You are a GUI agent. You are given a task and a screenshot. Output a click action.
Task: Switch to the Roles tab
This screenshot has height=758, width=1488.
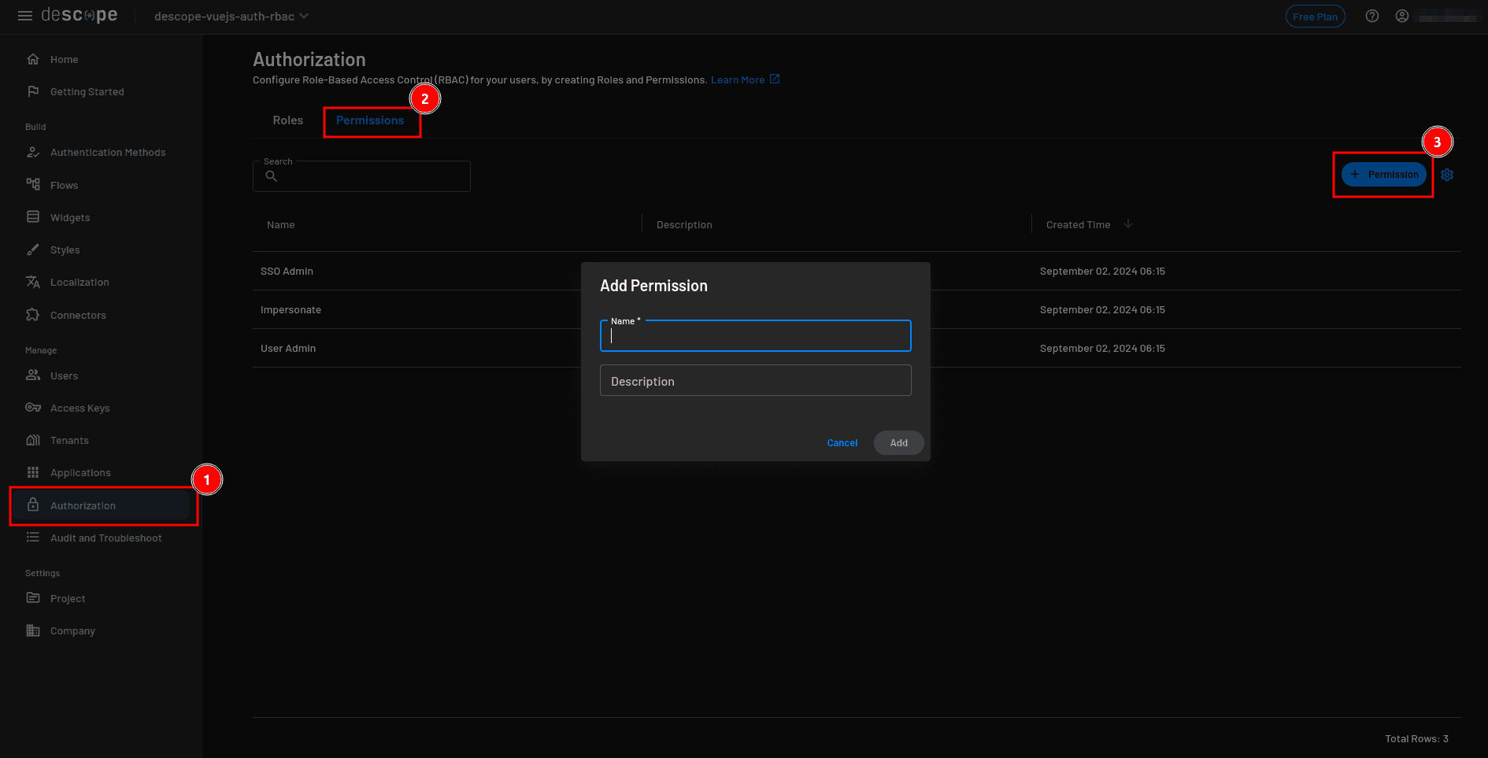pos(287,120)
